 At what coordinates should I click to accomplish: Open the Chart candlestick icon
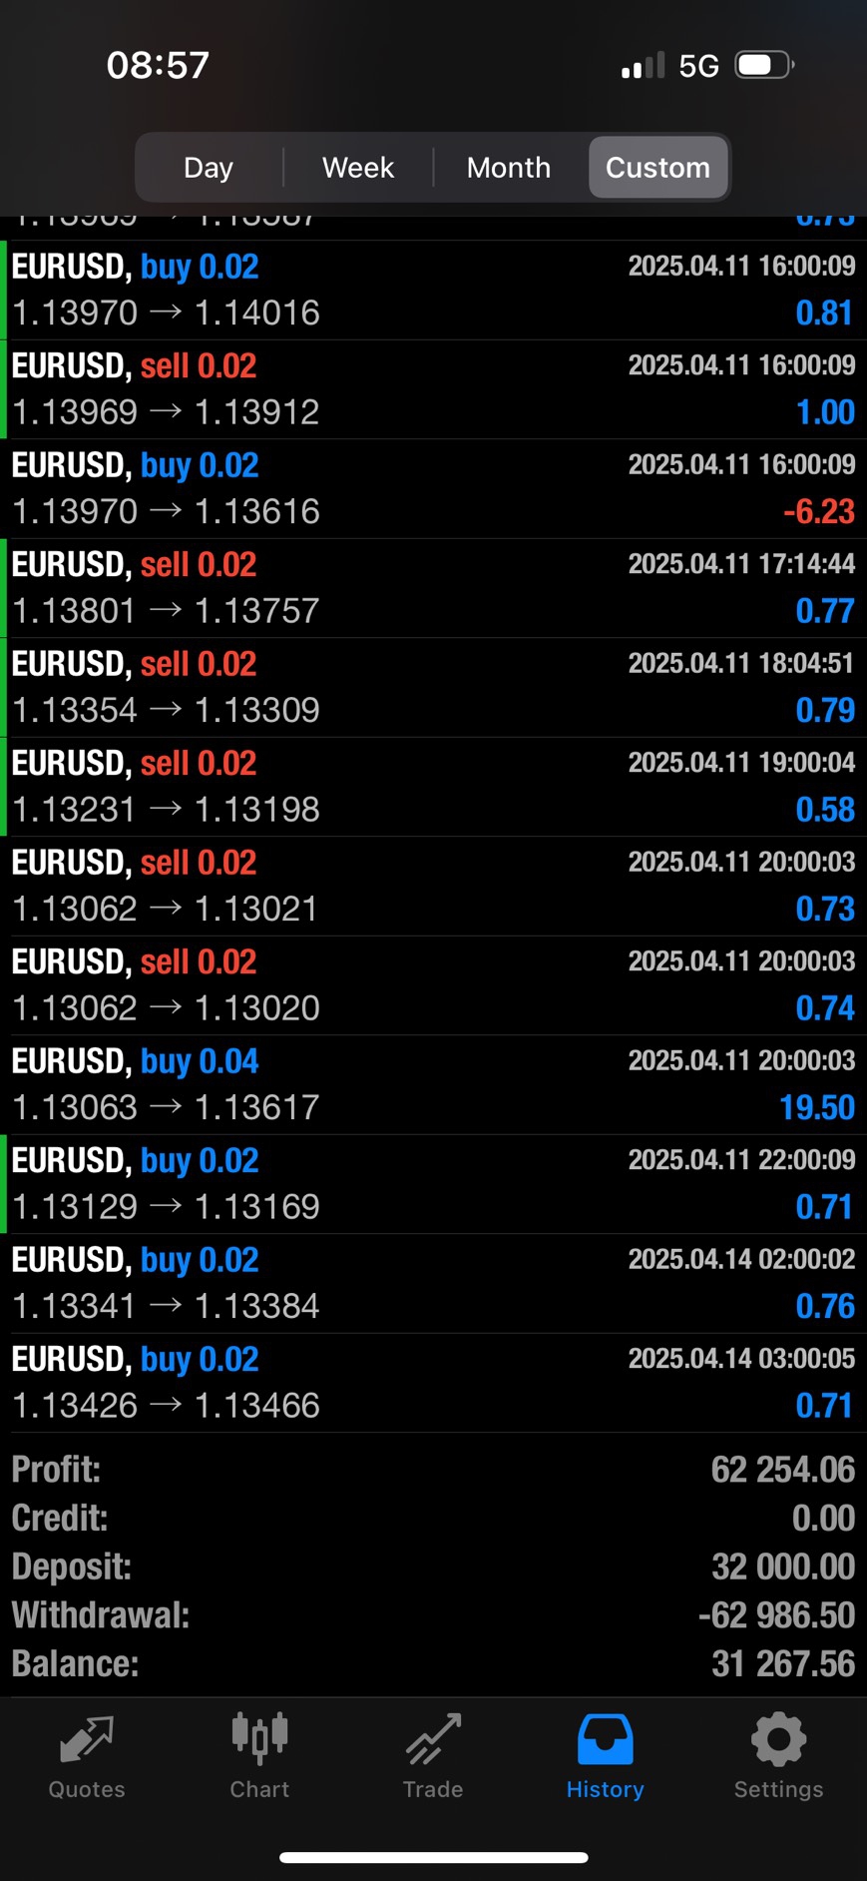pyautogui.click(x=259, y=1737)
